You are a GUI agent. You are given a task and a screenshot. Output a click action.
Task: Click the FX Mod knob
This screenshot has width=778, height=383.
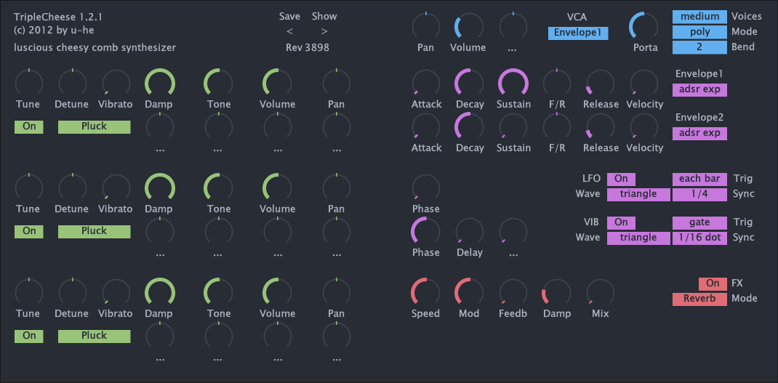tap(469, 291)
